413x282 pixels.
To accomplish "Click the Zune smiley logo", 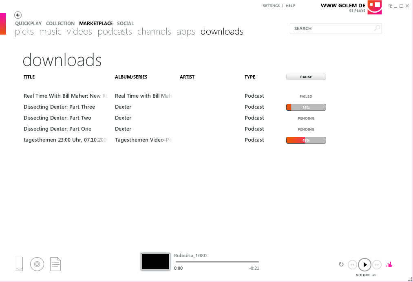I will point(374,7).
